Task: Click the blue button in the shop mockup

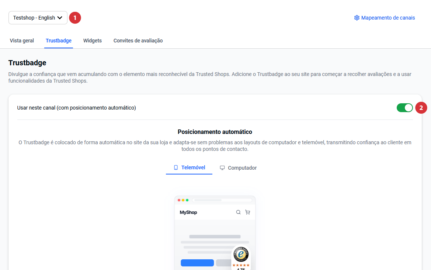Action: pos(197,263)
